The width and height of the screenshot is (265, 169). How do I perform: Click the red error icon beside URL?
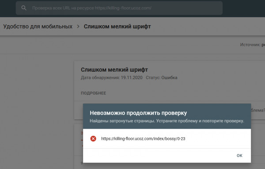pos(93,138)
